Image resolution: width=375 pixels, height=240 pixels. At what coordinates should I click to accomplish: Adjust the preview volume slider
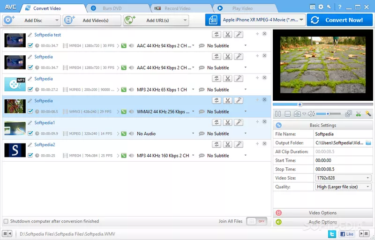329,114
